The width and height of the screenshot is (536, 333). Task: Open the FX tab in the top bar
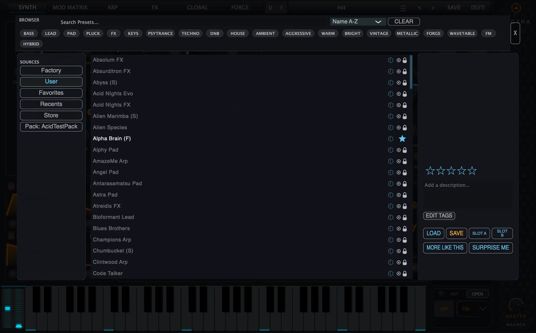[x=155, y=7]
